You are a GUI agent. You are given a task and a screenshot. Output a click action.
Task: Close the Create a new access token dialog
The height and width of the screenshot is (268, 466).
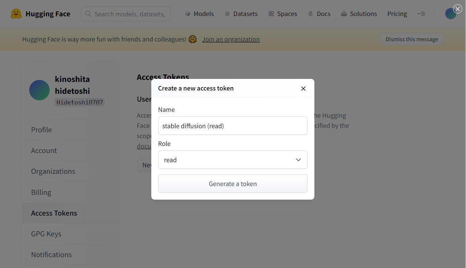click(303, 88)
